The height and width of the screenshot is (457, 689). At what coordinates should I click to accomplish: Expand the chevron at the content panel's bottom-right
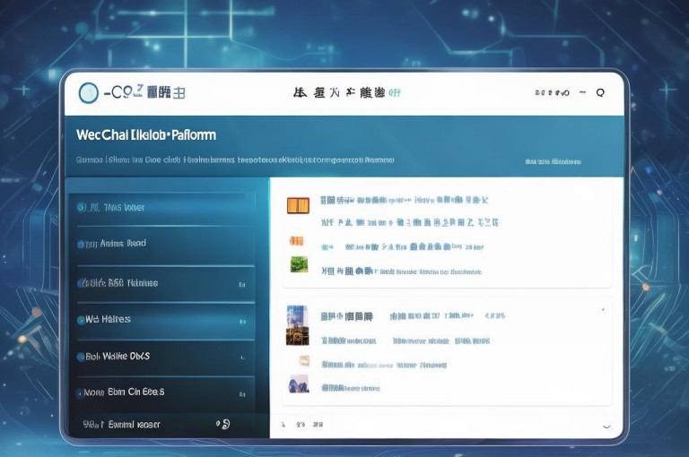[606, 426]
